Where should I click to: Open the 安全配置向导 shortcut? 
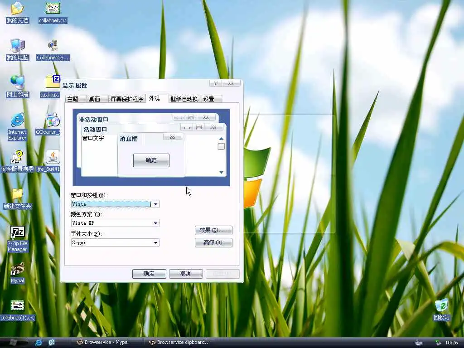[18, 161]
